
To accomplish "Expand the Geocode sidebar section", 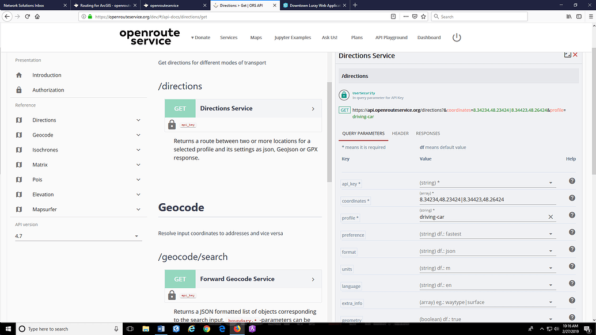I will [138, 135].
